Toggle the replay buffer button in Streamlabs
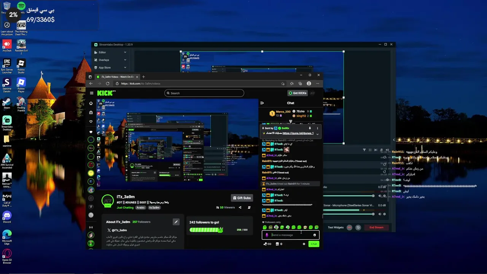Screen dimensions: 487x274 [x=358, y=228]
